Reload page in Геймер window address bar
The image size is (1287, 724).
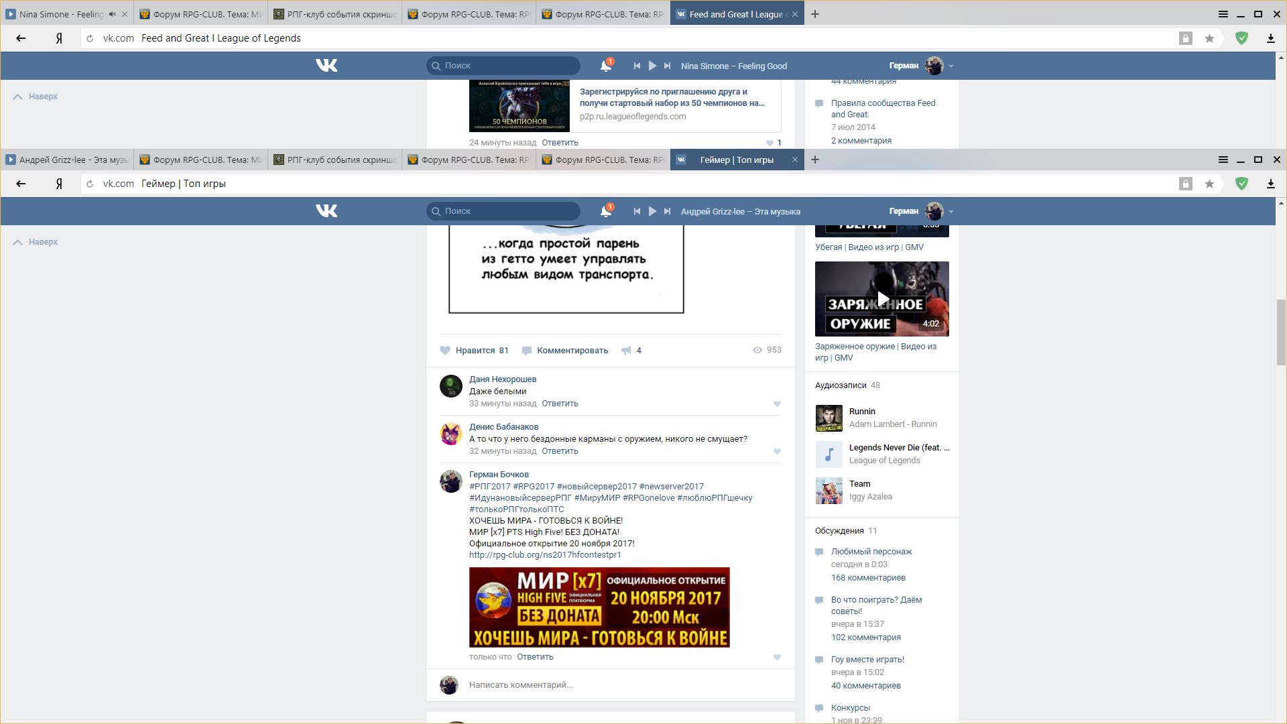coord(90,184)
